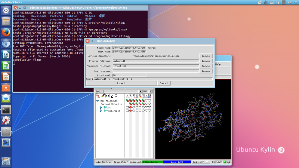299x168 pixels.
Task: Open LibreOffice Calc spreadsheet from the dock
Action: (x=6, y=66)
